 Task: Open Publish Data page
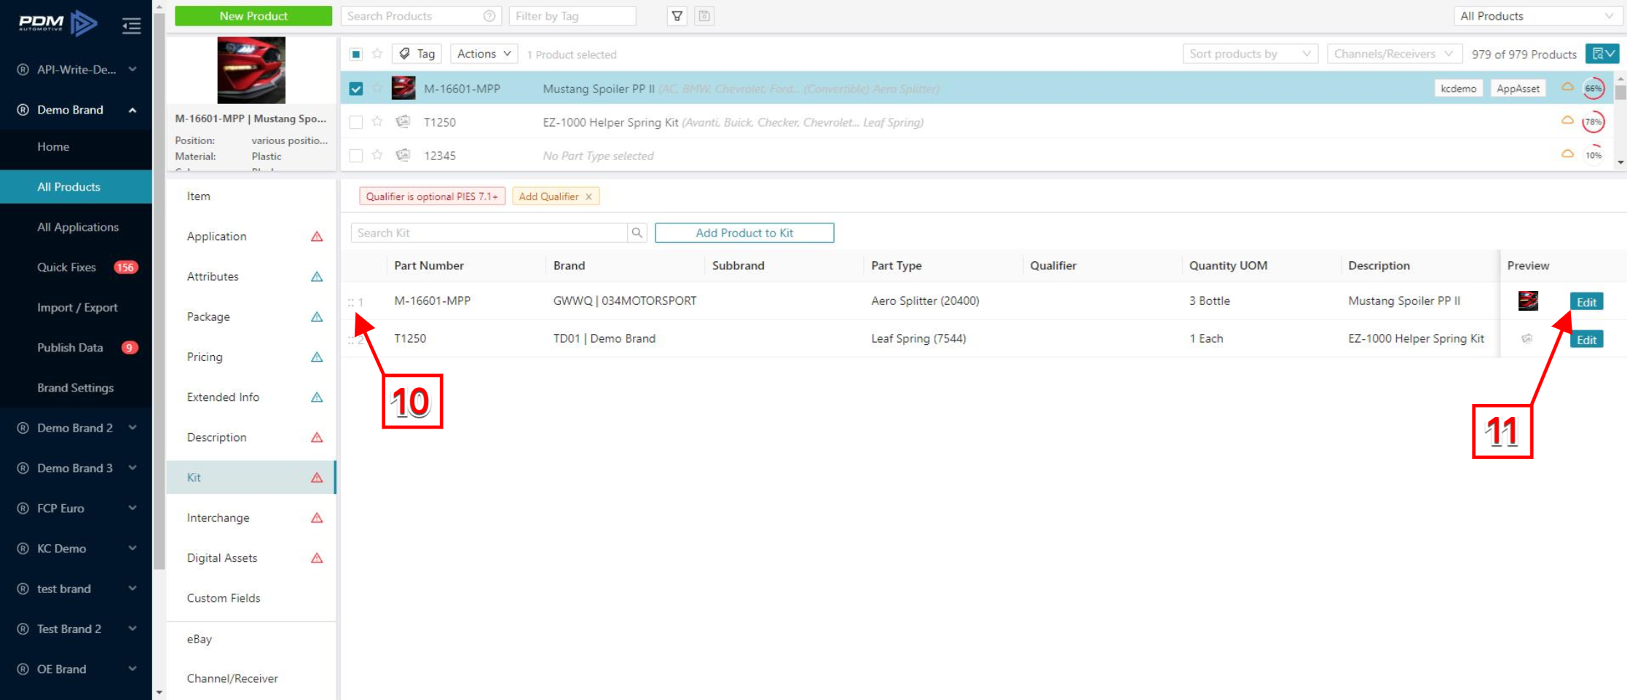tap(70, 348)
